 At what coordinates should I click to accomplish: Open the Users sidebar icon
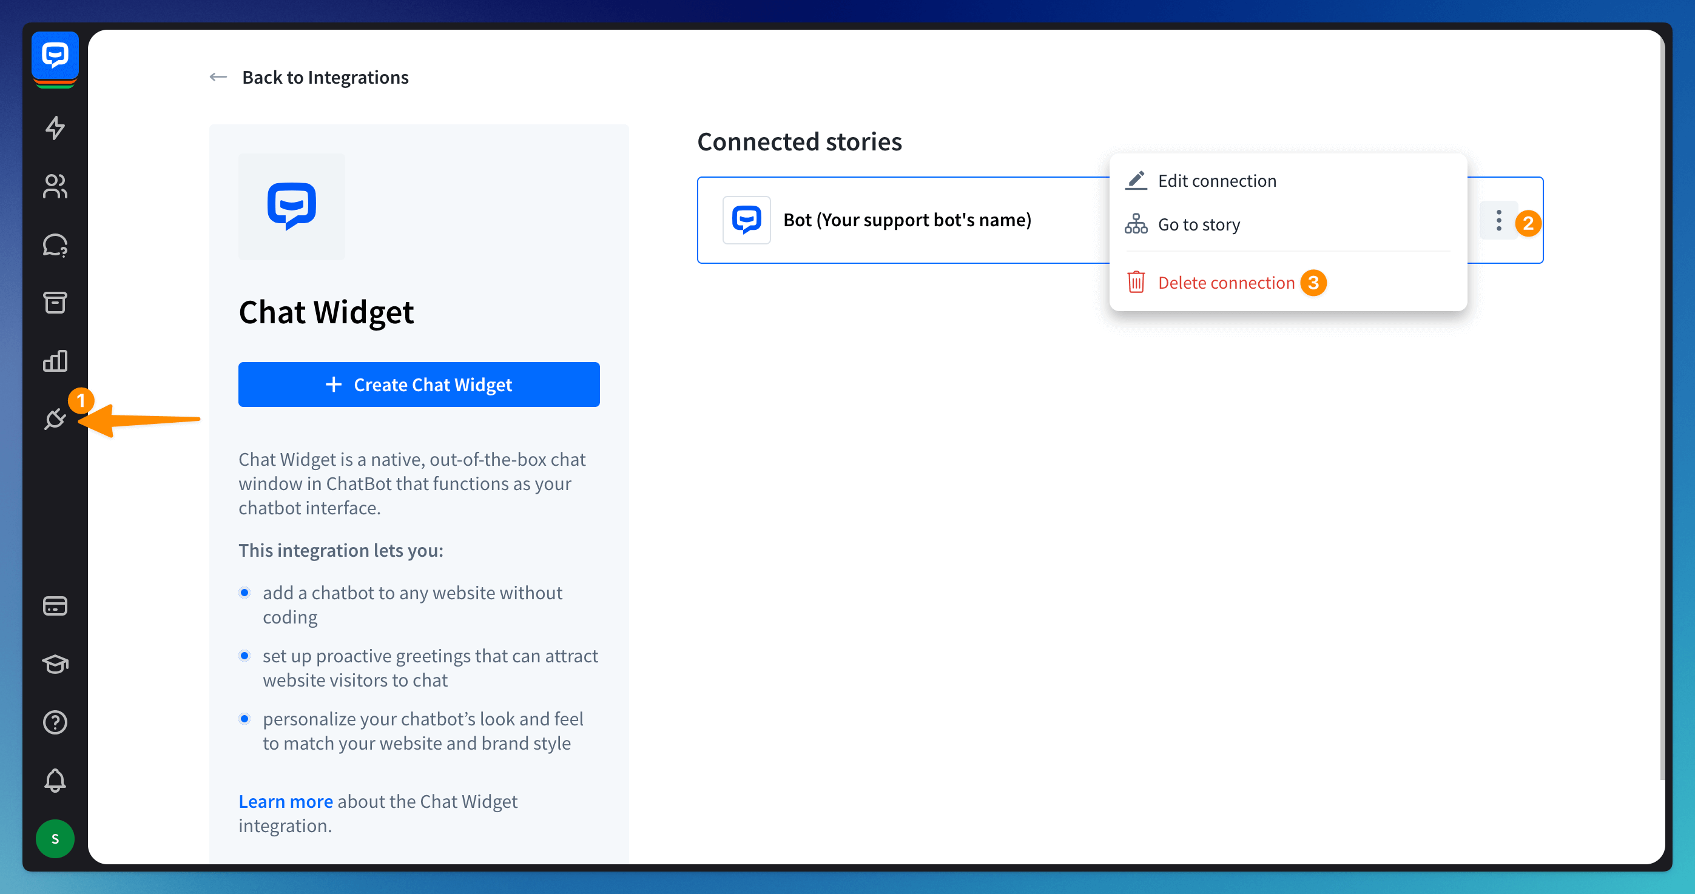click(55, 186)
